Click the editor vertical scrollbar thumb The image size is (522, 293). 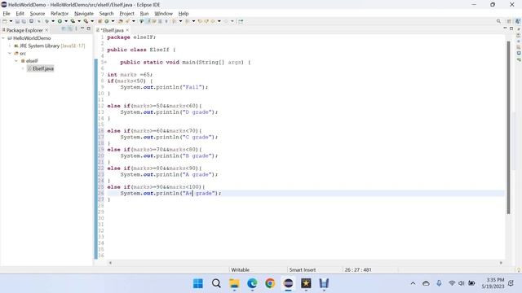pos(508,127)
